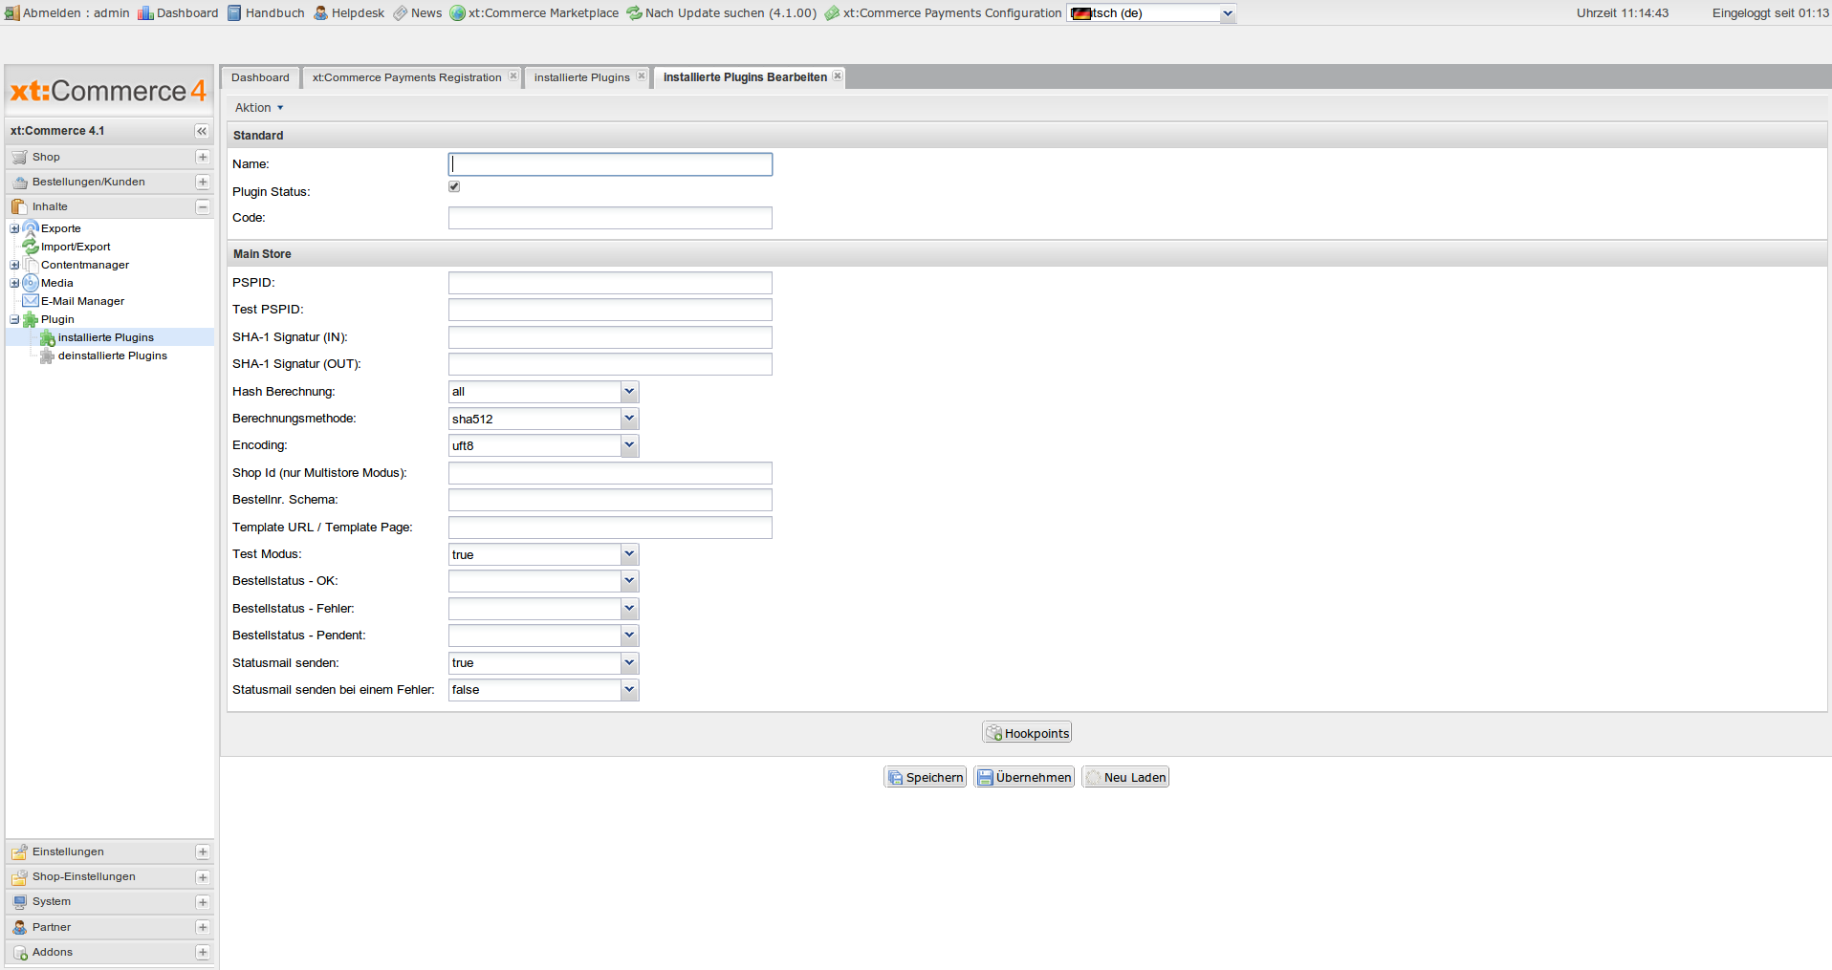
Task: Collapse the Plugin tree node
Action: coord(14,319)
